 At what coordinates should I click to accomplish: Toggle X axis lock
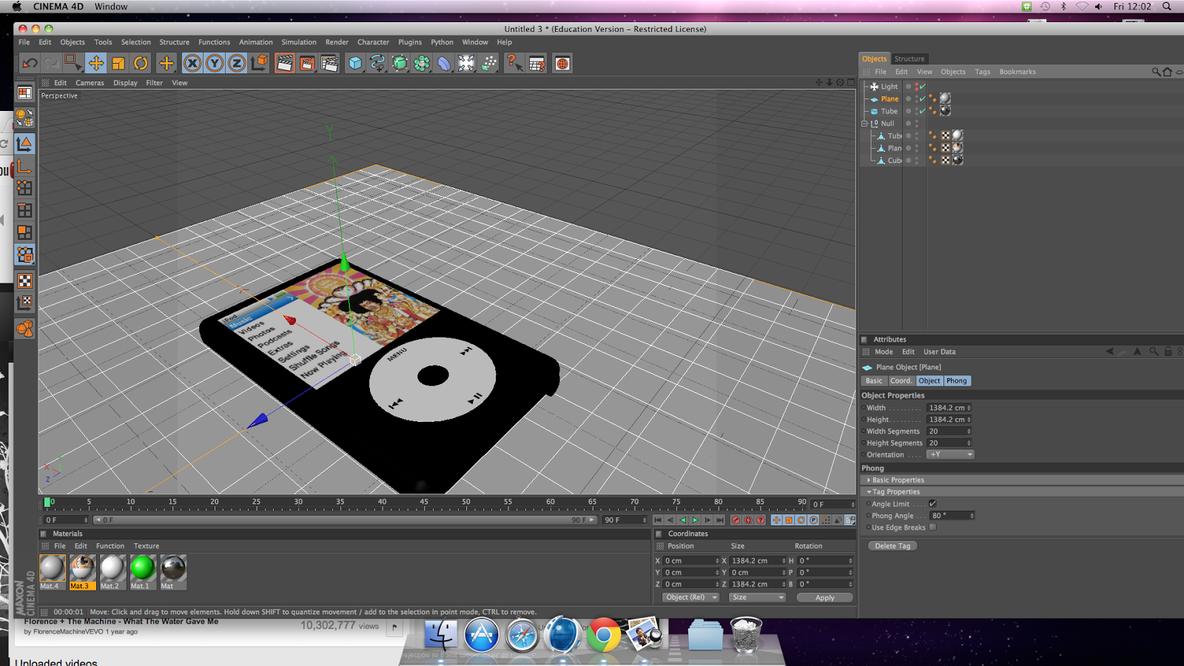192,64
